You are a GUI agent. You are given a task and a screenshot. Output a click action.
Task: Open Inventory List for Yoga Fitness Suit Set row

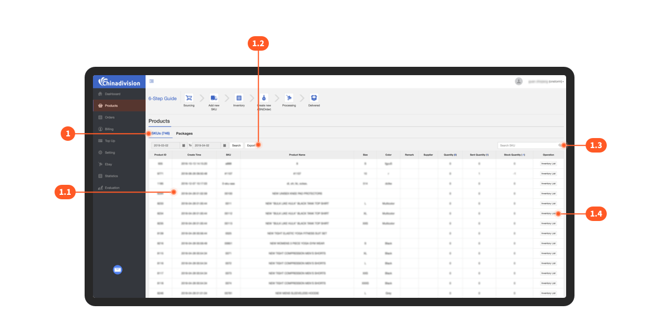tap(548, 233)
